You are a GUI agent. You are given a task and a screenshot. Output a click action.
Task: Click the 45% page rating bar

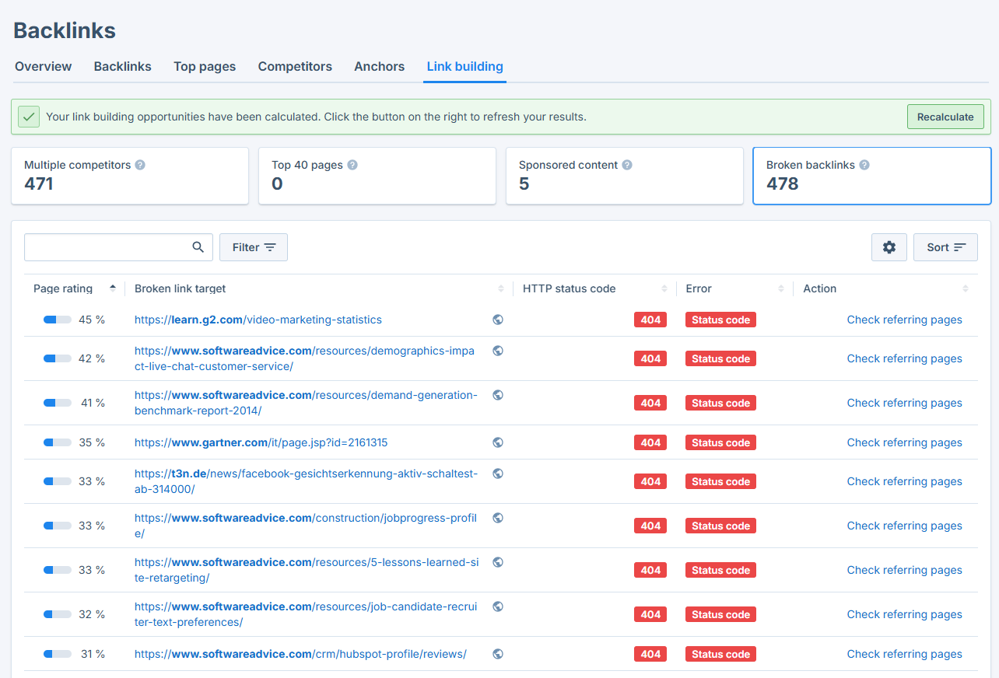point(57,319)
